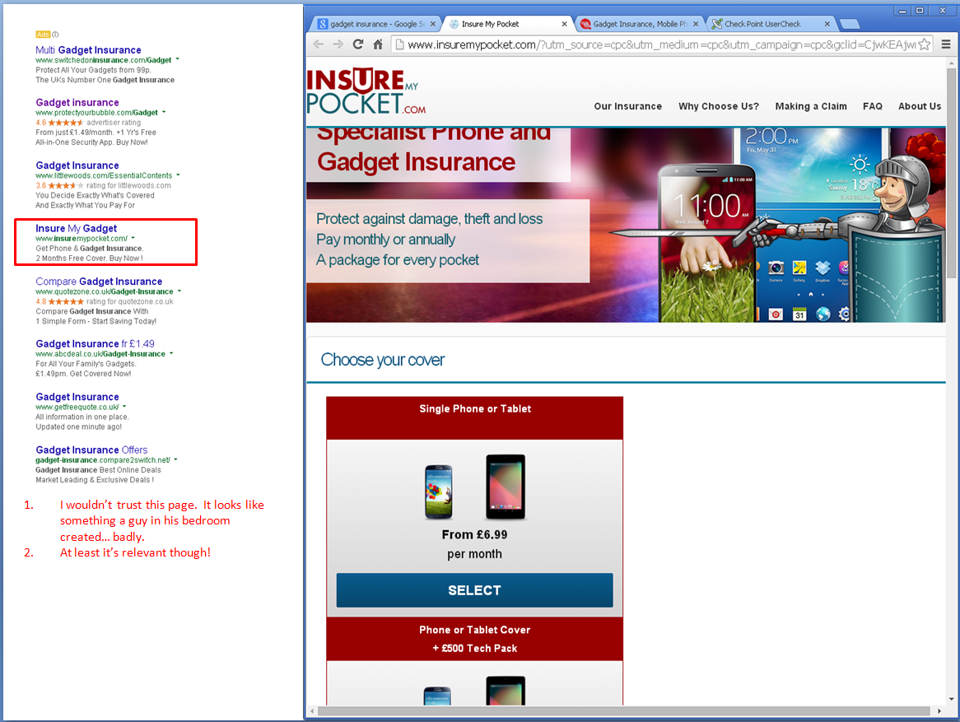The image size is (960, 722).
Task: Click the Insure My Pocket logo
Action: tap(366, 91)
